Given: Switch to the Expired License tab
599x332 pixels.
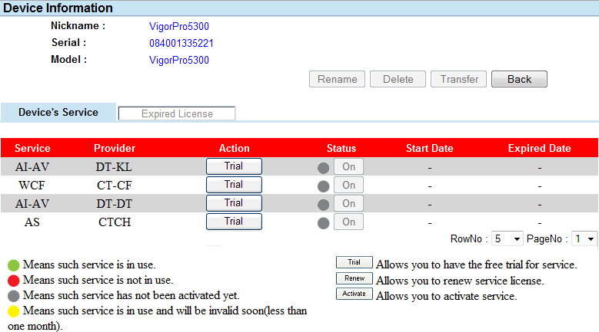Looking at the screenshot, I should click(177, 113).
